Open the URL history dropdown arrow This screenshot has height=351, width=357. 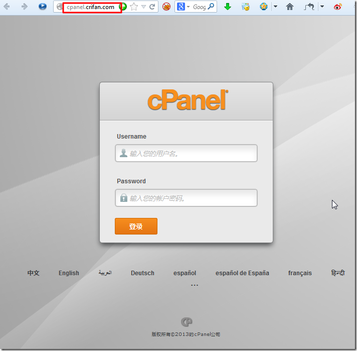coord(143,7)
